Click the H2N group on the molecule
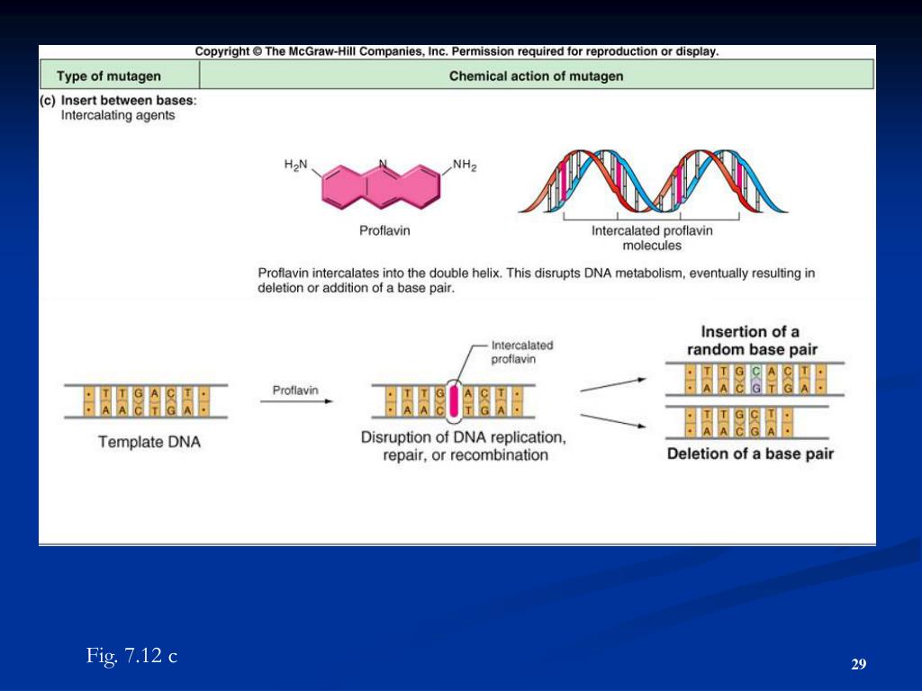This screenshot has width=922, height=691. point(295,165)
